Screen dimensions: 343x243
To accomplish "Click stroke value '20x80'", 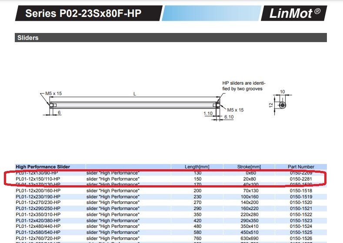I will click(x=250, y=179).
